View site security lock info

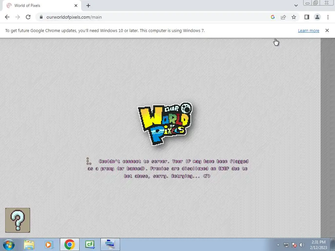coord(41,17)
